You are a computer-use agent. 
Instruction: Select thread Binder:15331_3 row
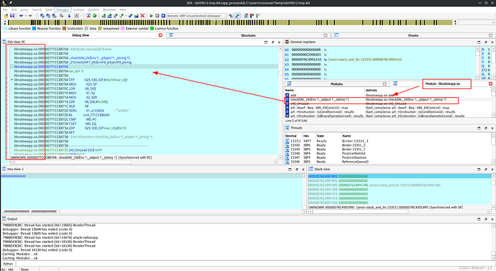387,141
